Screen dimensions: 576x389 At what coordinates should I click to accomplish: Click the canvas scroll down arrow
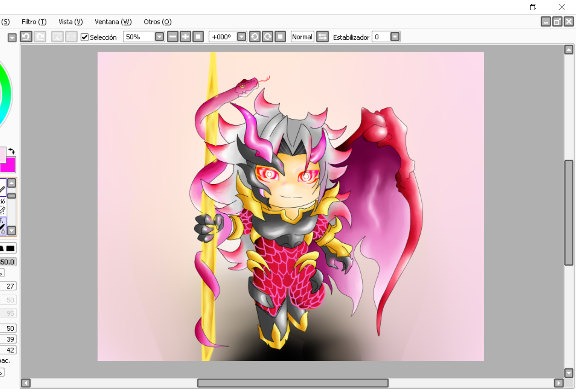(x=569, y=373)
